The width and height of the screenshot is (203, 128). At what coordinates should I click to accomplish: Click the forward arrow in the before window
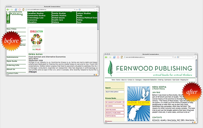(x=12, y=10)
